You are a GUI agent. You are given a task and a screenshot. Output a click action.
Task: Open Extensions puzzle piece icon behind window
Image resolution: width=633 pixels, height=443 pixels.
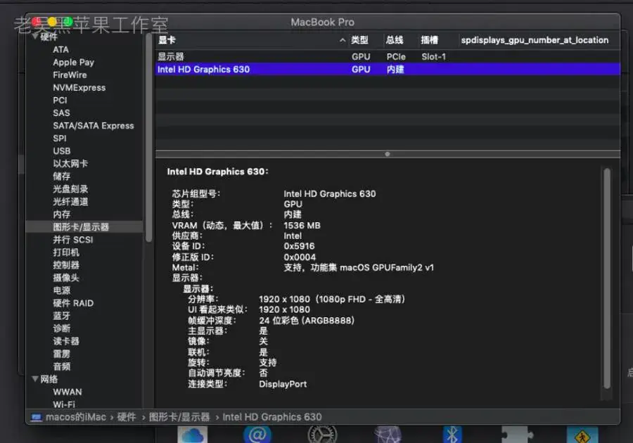(517, 435)
